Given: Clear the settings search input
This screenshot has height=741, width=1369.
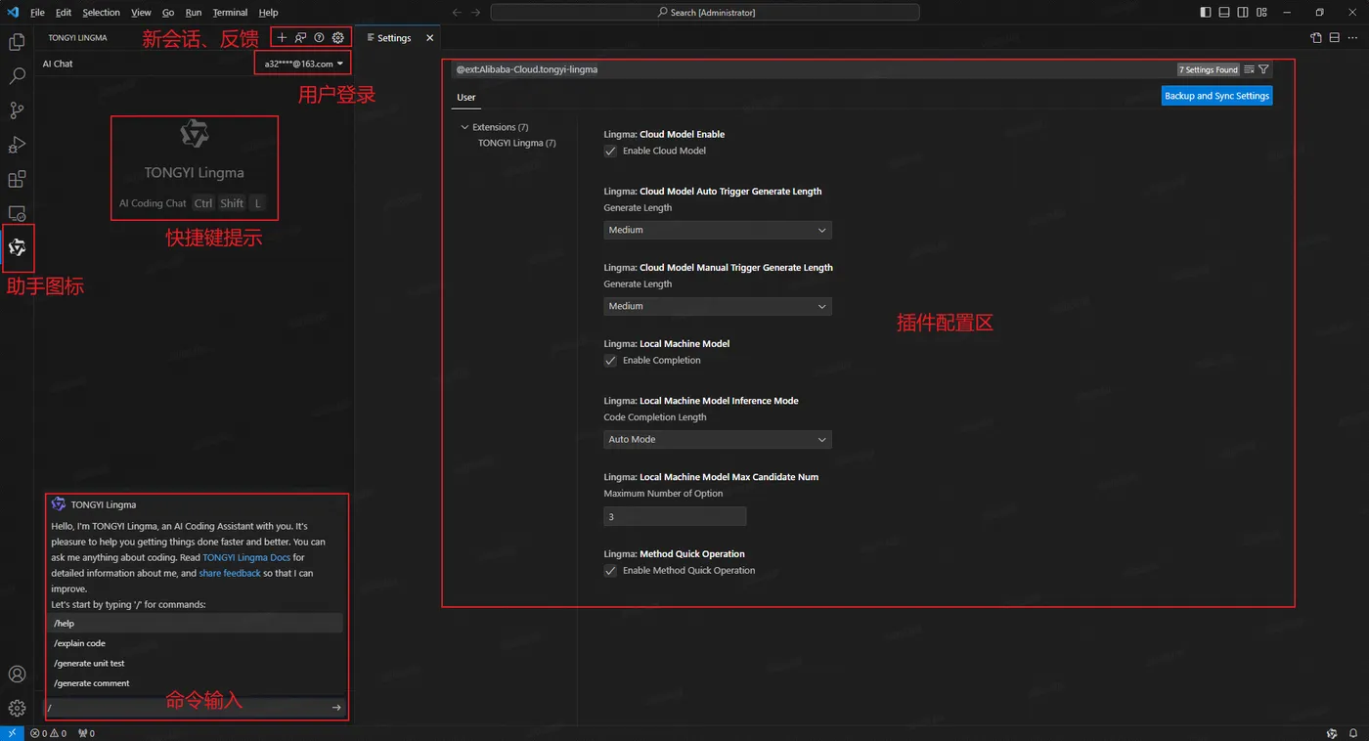Looking at the screenshot, I should 1250,69.
